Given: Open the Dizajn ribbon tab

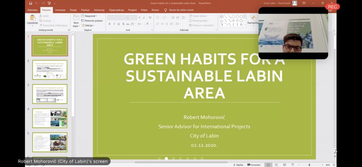Looking at the screenshot, I should pos(73,10).
